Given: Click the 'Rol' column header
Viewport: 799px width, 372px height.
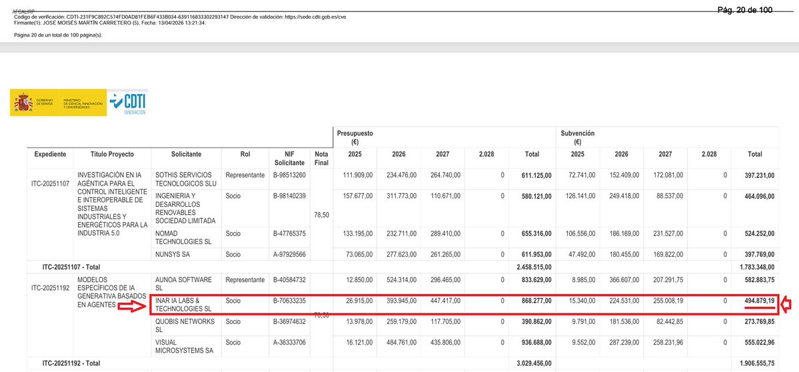Looking at the screenshot, I should [245, 154].
